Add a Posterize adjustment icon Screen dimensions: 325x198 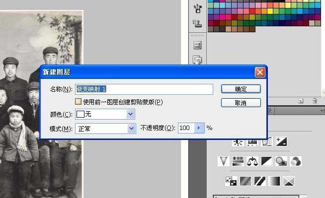(x=245, y=181)
